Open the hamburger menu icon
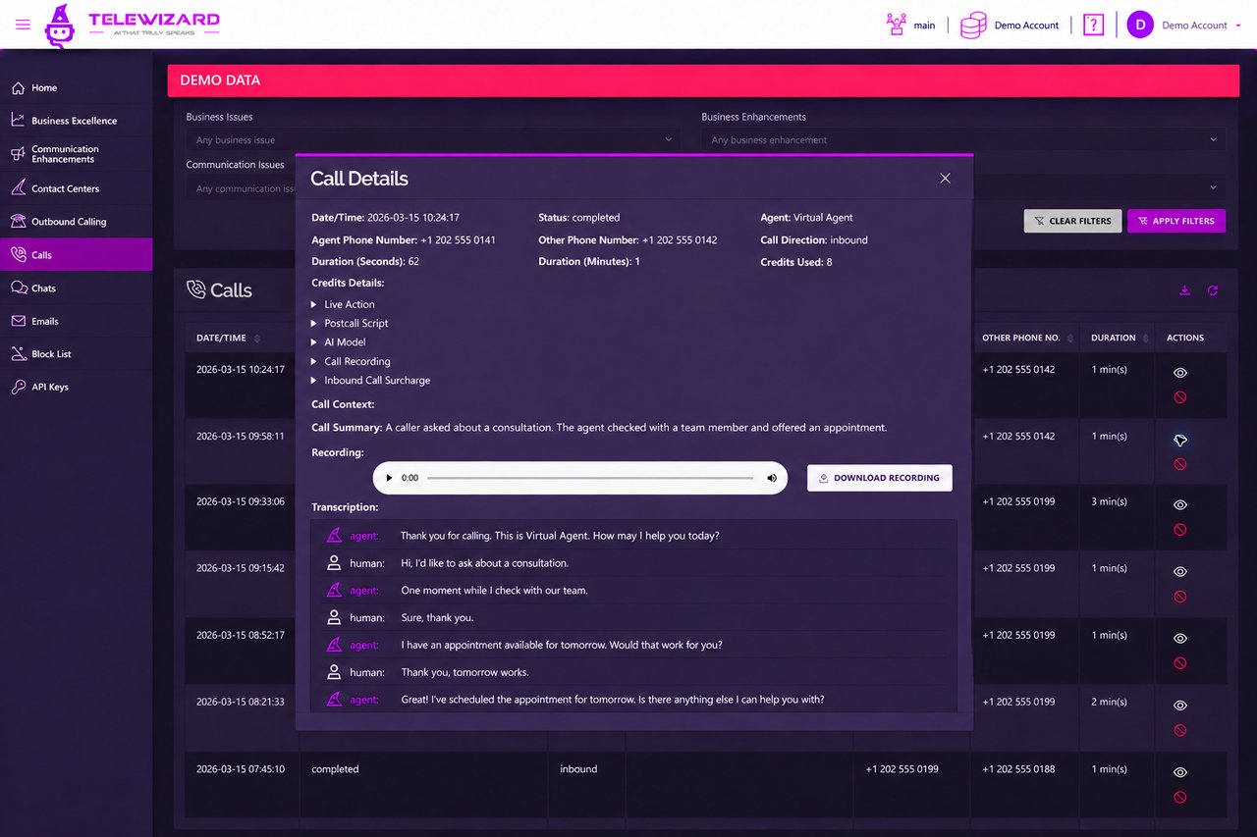The height and width of the screenshot is (837, 1257). [23, 25]
